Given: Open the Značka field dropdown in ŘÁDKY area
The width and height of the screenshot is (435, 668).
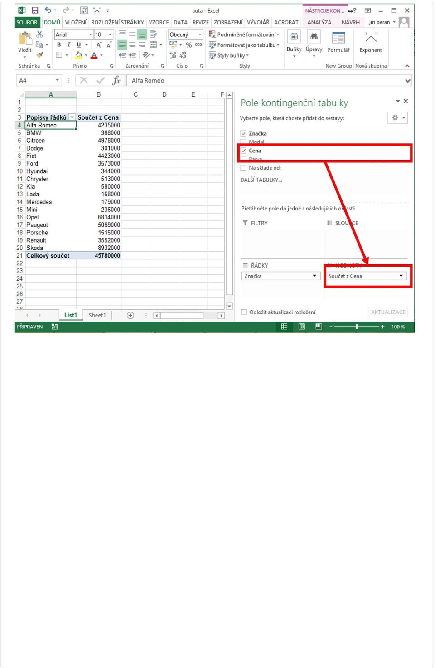Looking at the screenshot, I should [x=314, y=276].
